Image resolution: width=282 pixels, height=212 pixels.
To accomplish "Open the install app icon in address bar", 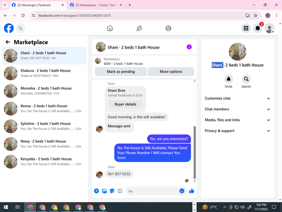I will [x=248, y=15].
